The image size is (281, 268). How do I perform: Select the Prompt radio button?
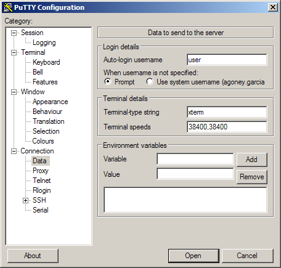108,81
